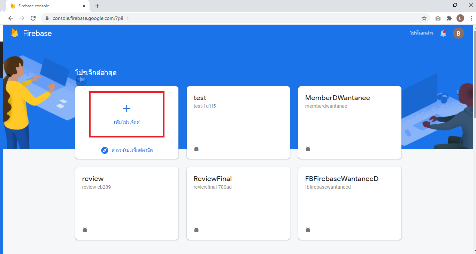Open the MemberDWantanee project card

pyautogui.click(x=350, y=122)
